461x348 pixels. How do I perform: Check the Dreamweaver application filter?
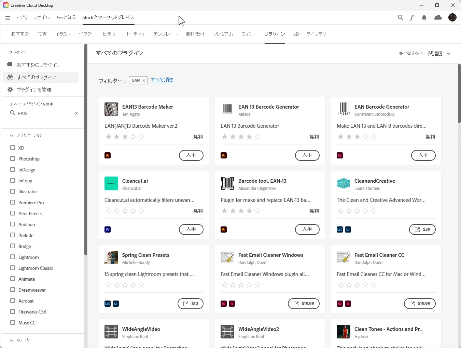(x=13, y=290)
